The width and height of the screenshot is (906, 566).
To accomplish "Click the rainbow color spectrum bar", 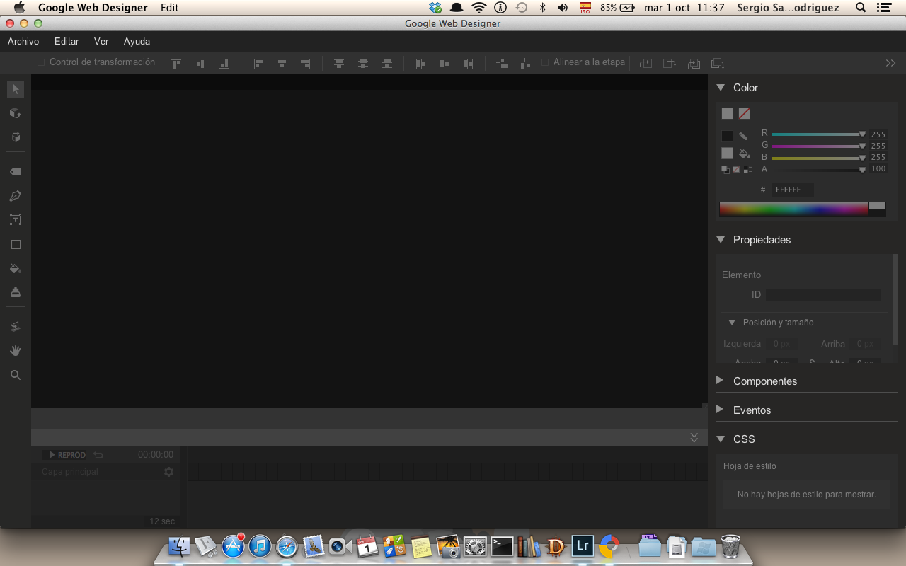I will 793,209.
